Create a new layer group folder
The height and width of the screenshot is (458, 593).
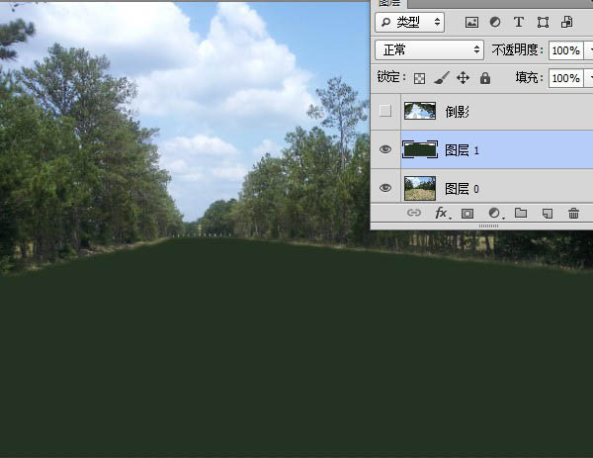(x=520, y=213)
